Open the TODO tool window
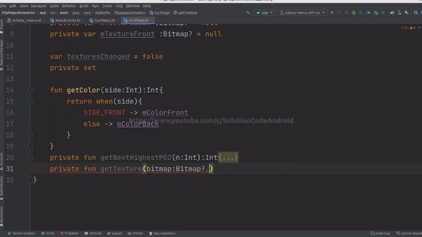 click(x=47, y=233)
